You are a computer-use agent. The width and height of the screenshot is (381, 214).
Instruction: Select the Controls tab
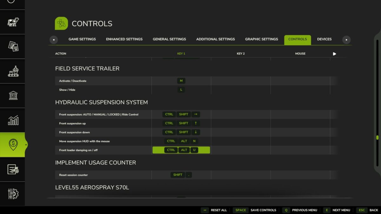coord(297,40)
